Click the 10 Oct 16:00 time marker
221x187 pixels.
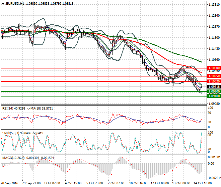[x=137, y=183]
